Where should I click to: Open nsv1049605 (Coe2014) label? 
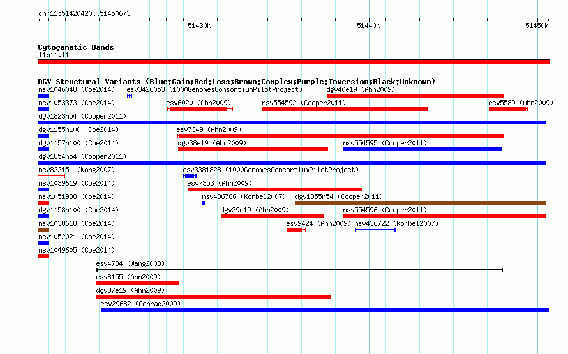[77, 250]
